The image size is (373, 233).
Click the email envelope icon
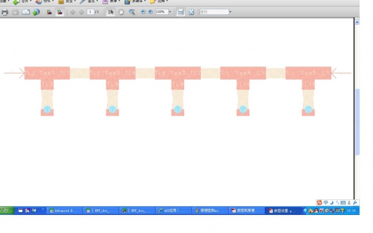[25, 12]
